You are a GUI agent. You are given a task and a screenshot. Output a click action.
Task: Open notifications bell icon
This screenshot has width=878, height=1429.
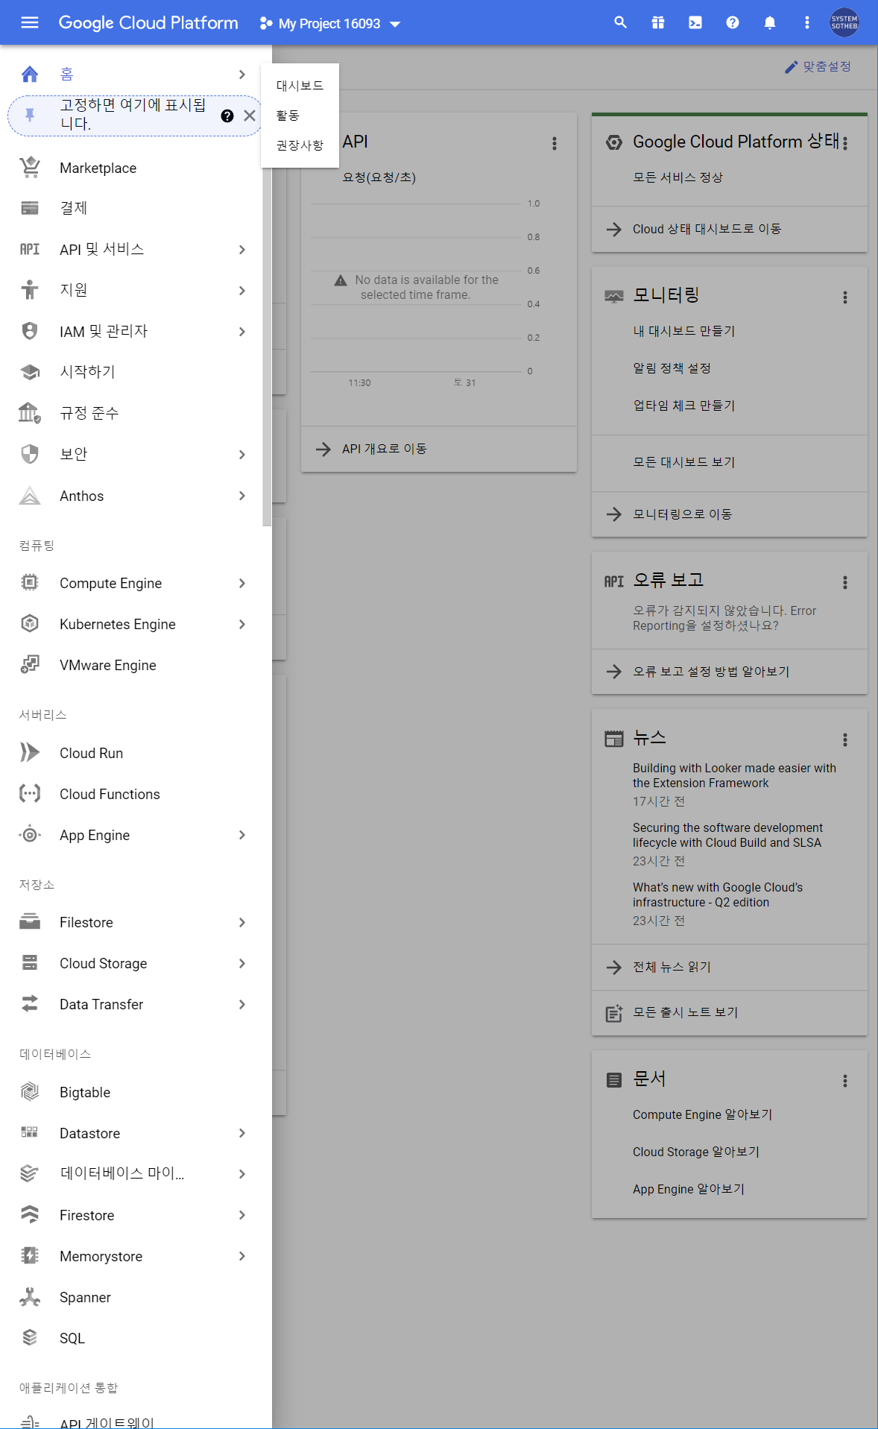(x=769, y=22)
